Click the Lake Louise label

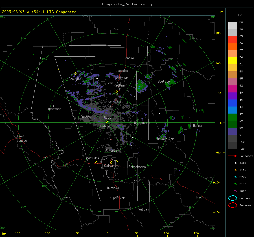click(x=22, y=138)
